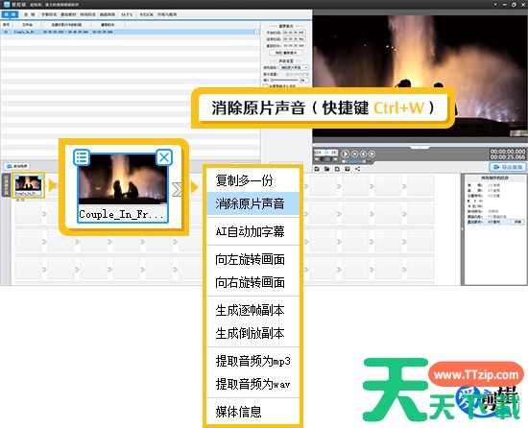Click the trim start time input field

click(294, 33)
